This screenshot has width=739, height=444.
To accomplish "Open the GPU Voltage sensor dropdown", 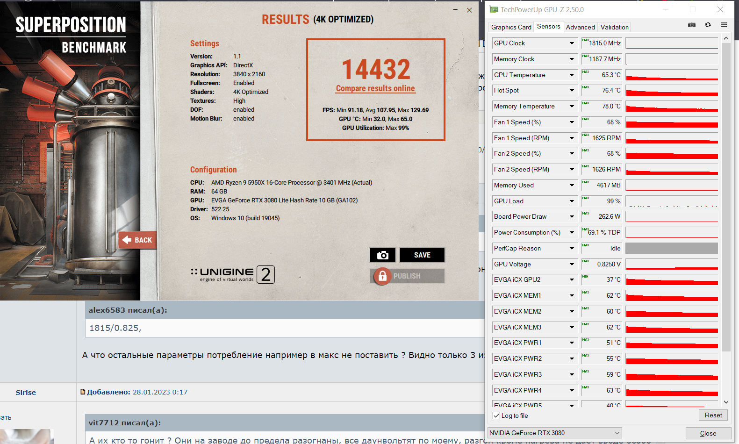I will click(572, 264).
